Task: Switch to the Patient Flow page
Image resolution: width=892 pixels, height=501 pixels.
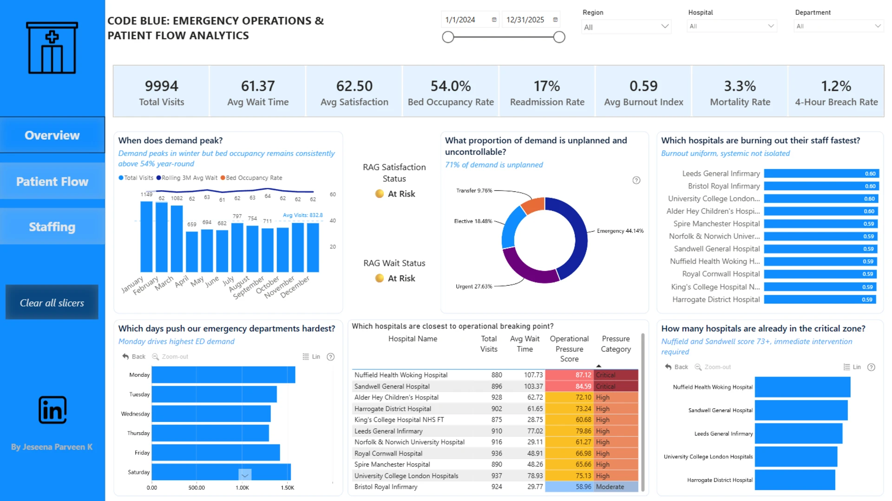Action: pyautogui.click(x=52, y=181)
